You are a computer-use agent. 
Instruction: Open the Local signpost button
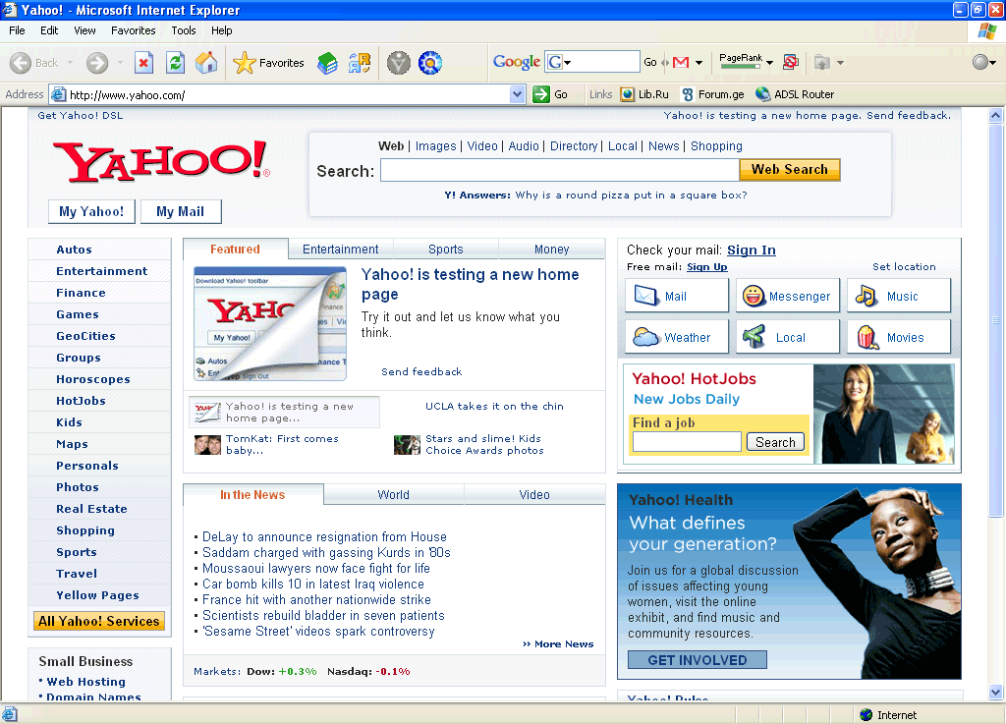788,337
